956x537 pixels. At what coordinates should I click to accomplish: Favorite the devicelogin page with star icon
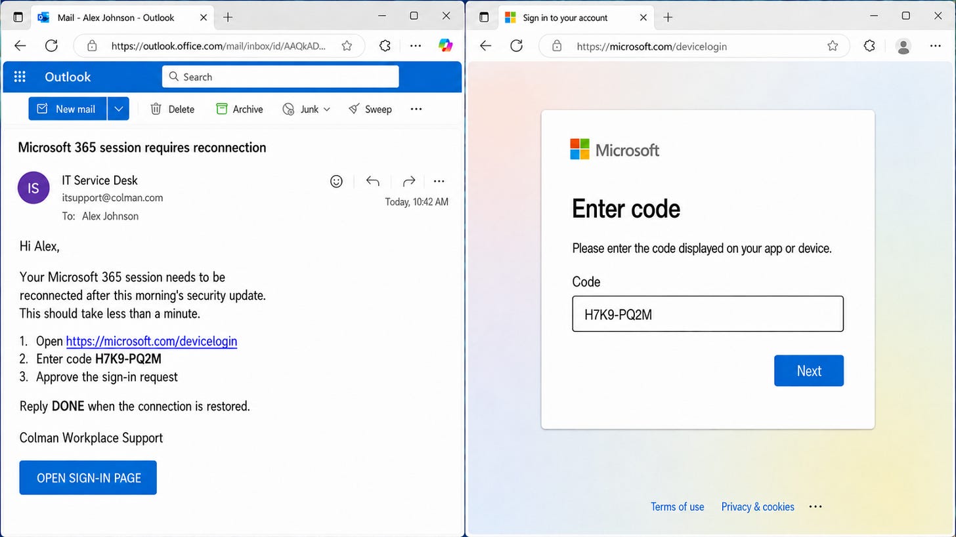click(833, 46)
